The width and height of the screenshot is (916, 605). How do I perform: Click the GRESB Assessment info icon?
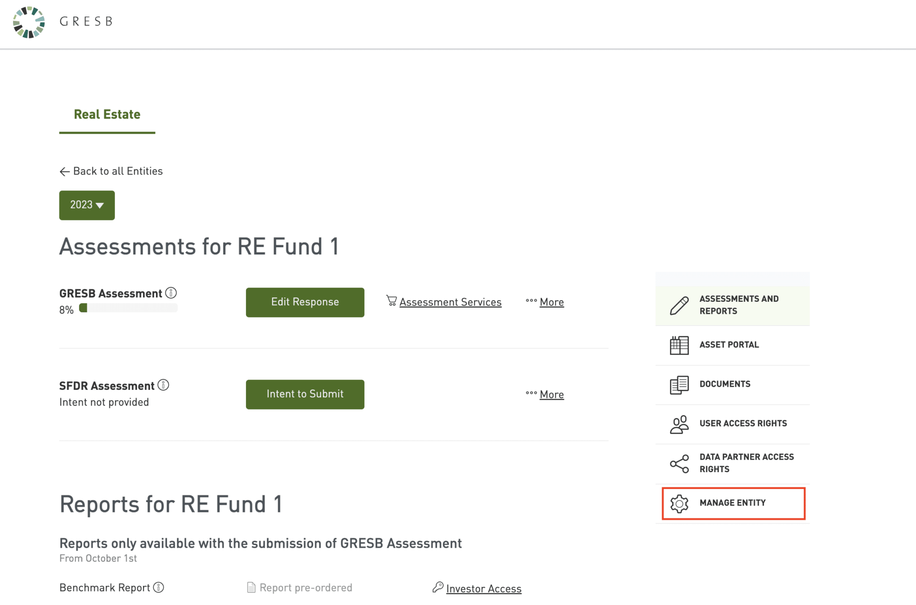171,293
